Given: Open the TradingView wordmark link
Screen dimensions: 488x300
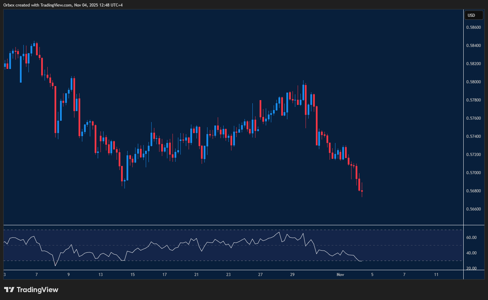Looking at the screenshot, I should [37, 290].
